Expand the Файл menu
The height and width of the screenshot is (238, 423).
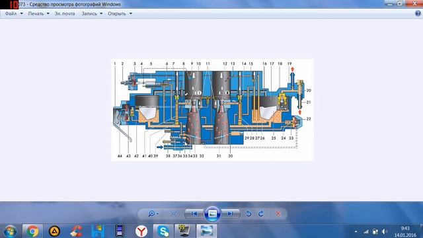click(x=14, y=13)
